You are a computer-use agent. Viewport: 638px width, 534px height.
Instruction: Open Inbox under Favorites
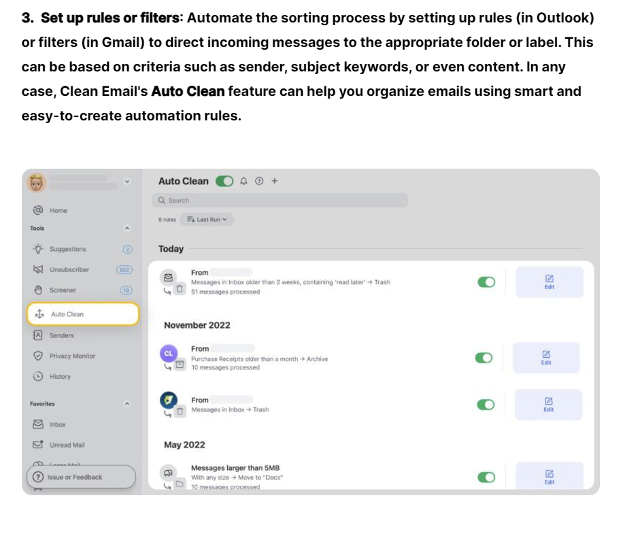[57, 424]
